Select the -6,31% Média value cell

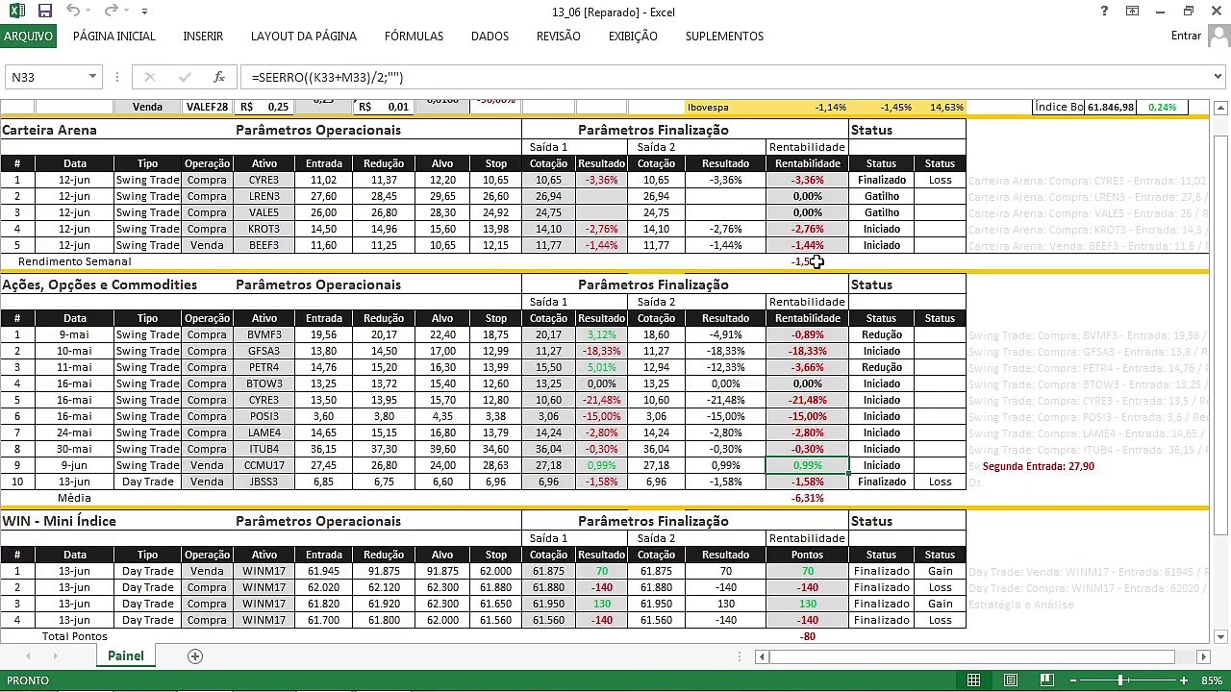[x=807, y=498]
